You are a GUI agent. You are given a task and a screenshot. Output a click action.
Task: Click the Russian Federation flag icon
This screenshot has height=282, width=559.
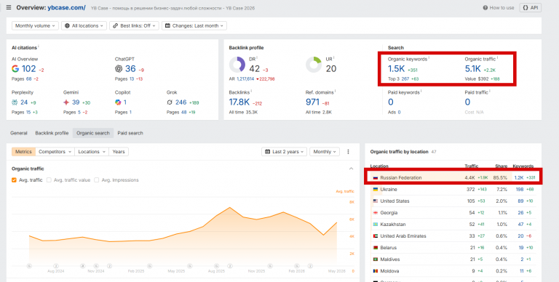[375, 177]
